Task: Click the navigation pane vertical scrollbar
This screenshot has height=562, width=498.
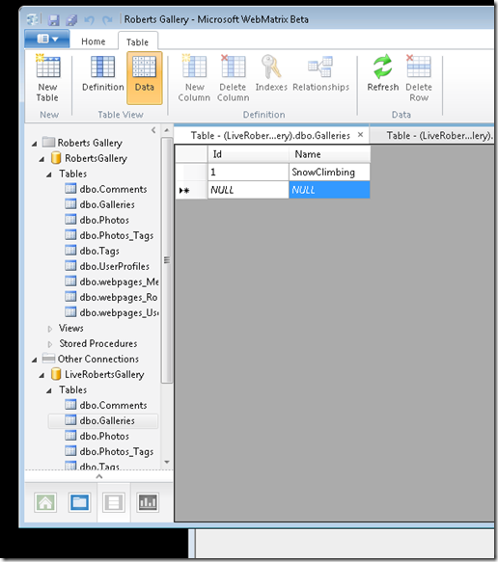Action: pyautogui.click(x=167, y=260)
